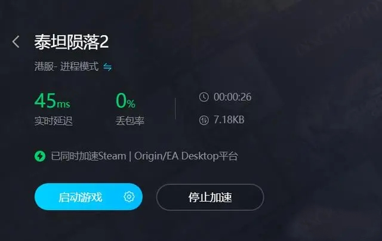Click the 已同时加速Steam status text
Viewport: 382px width, 241px height.
click(x=88, y=156)
